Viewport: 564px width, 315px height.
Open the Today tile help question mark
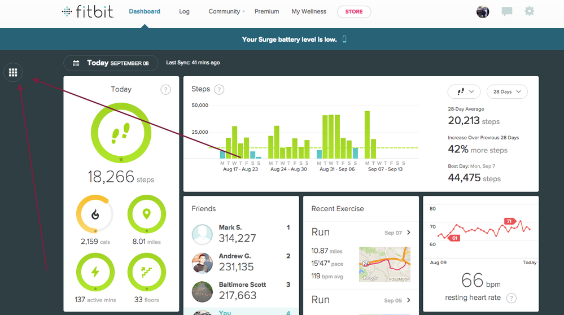click(165, 90)
